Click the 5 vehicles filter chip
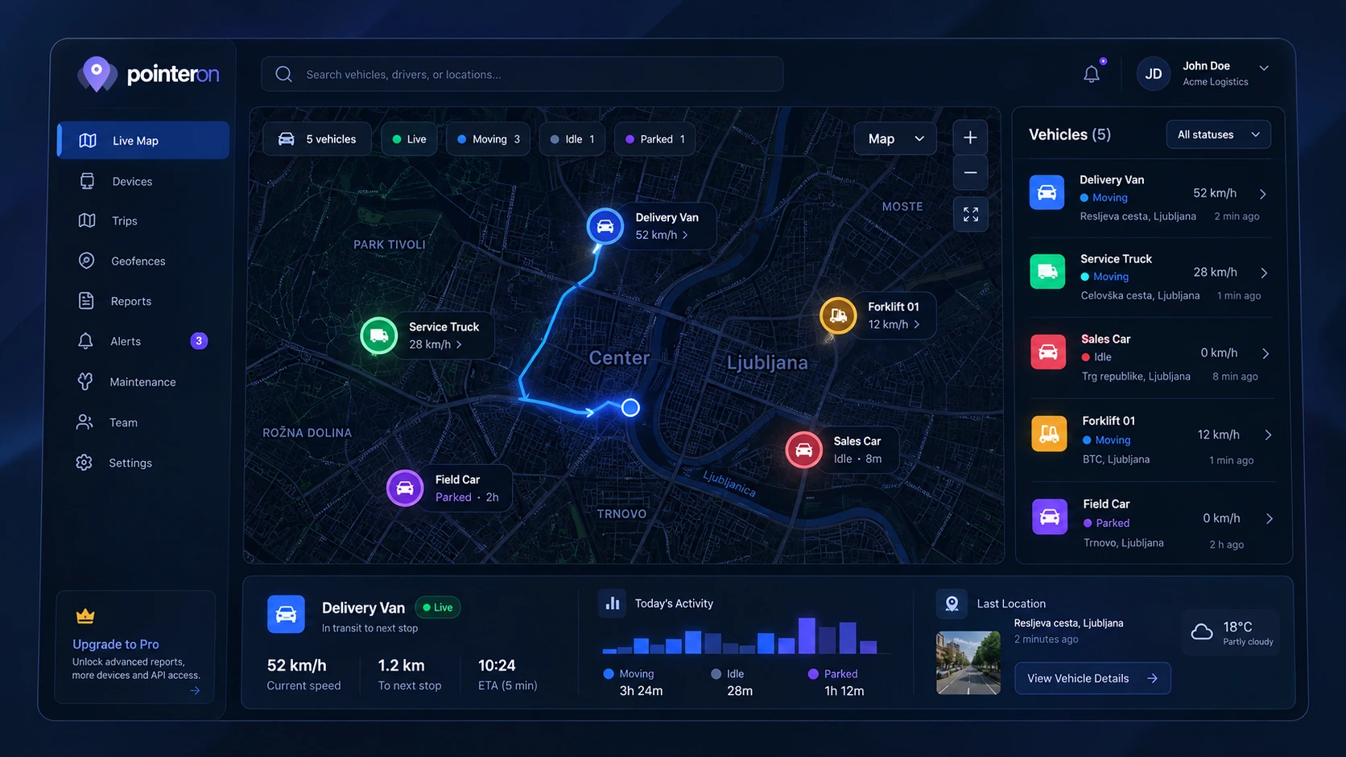Image resolution: width=1346 pixels, height=757 pixels. (x=317, y=139)
